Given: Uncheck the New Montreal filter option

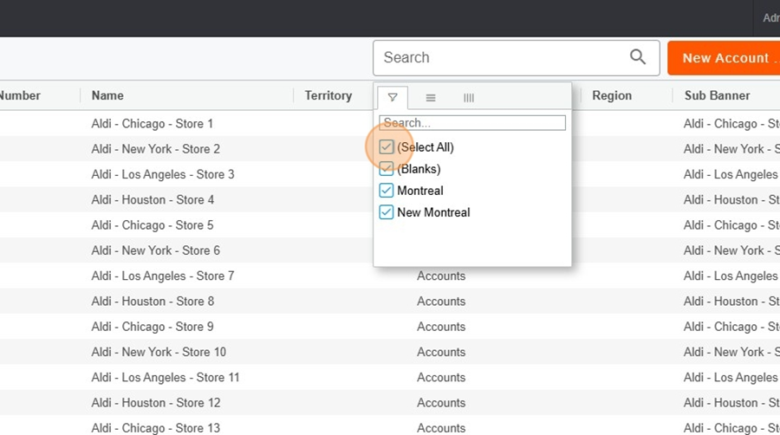Looking at the screenshot, I should (x=386, y=212).
